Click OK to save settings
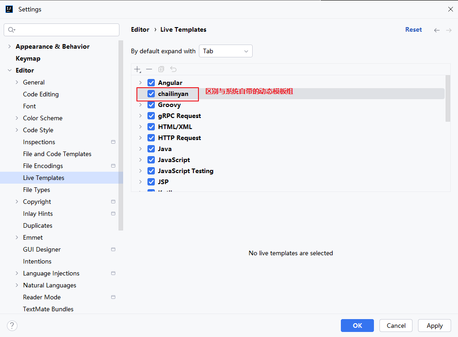 coord(357,326)
